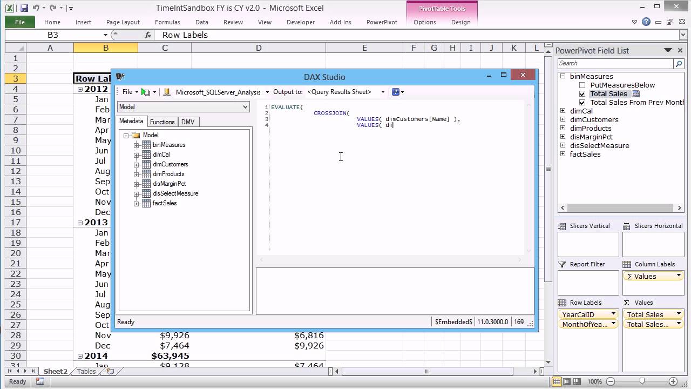Uncheck the Total Sales checkbox
The image size is (691, 389).
tap(582, 93)
